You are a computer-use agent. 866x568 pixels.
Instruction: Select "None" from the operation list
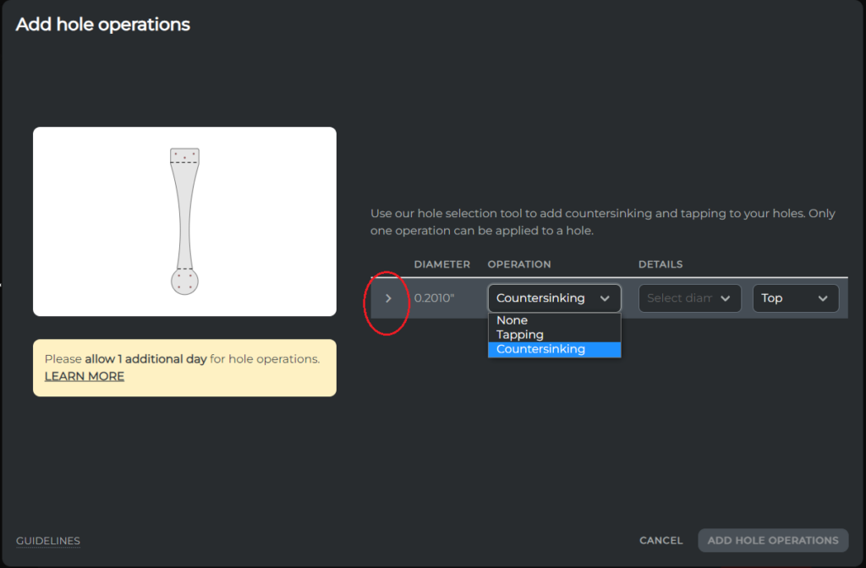[x=512, y=320]
